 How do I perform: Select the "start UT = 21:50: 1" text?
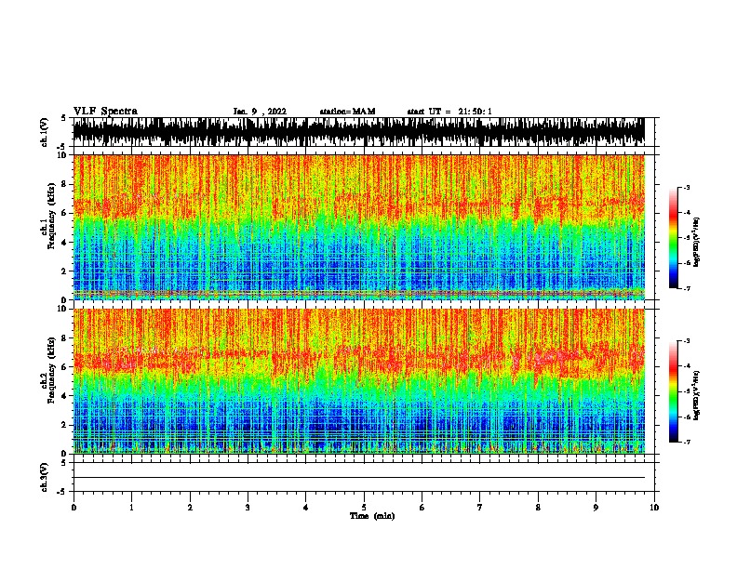(449, 112)
